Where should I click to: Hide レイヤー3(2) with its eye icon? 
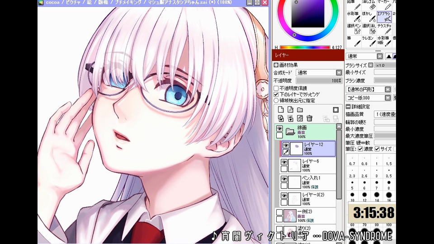tap(284, 196)
